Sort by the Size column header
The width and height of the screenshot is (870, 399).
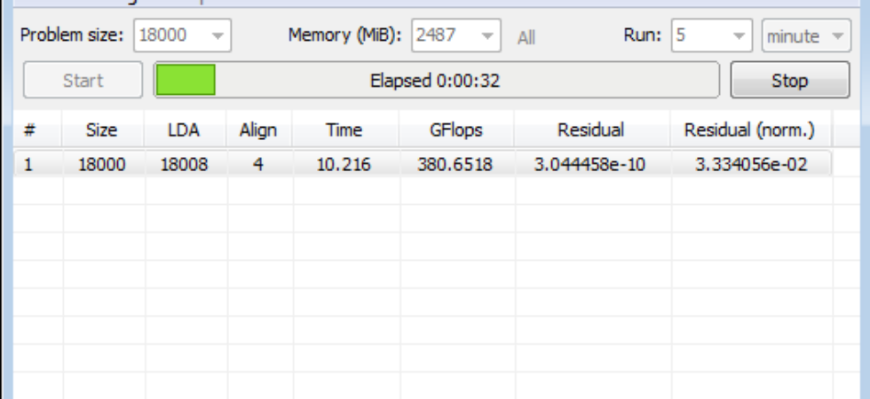(103, 129)
